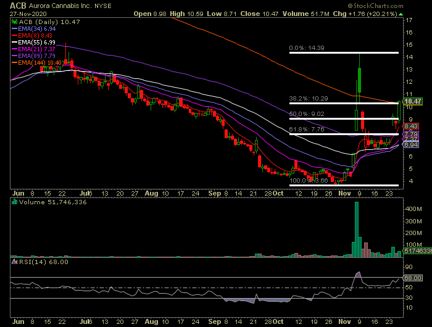Click the EMA(34) 6.94 legend entry
Viewport: 432px width, 327px height.
coord(37,28)
